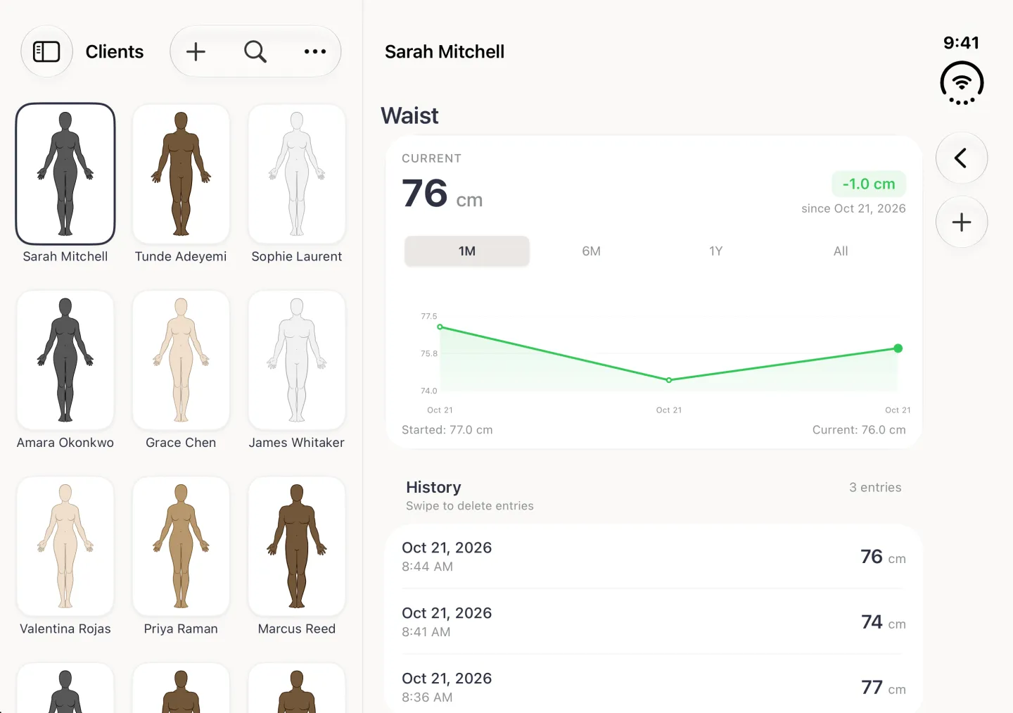The image size is (1013, 713).
Task: Add a new client with plus icon
Action: point(196,51)
